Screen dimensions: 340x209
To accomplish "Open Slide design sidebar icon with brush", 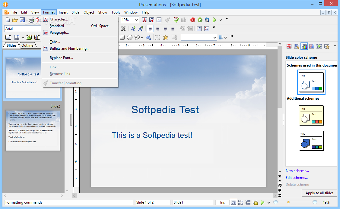I will point(297,46).
